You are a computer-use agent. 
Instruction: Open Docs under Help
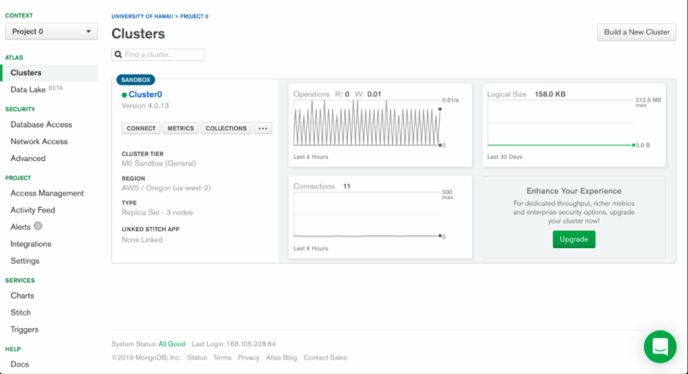pyautogui.click(x=20, y=364)
